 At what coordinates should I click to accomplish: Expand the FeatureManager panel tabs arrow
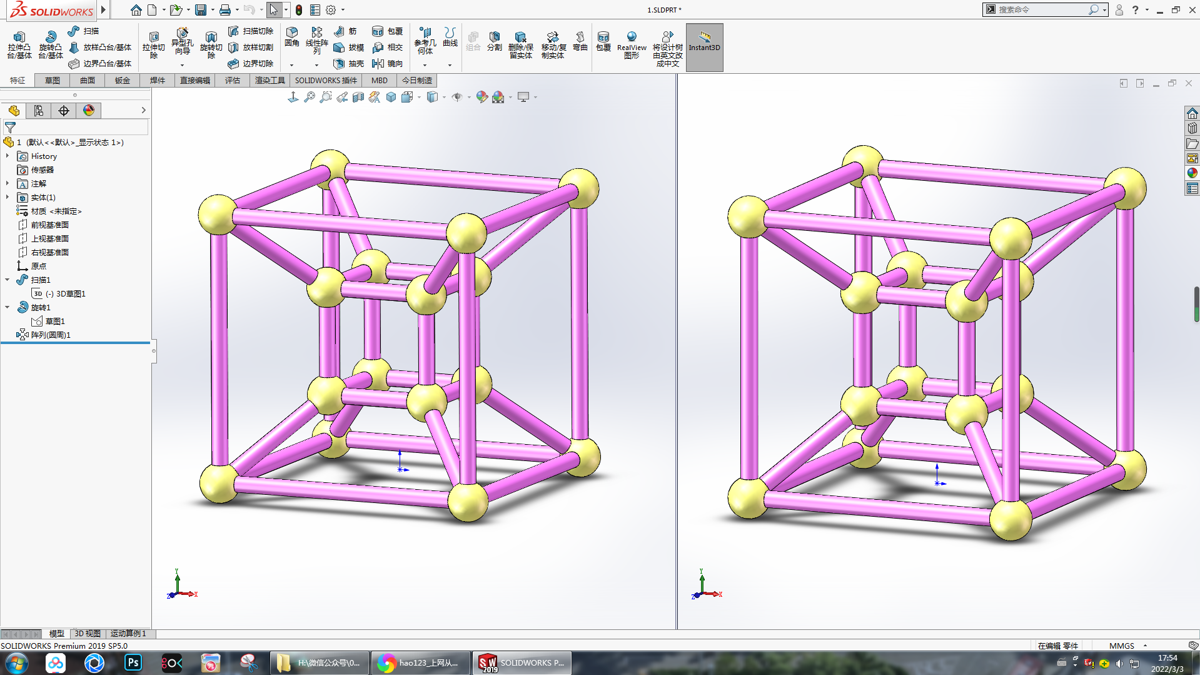(x=143, y=110)
